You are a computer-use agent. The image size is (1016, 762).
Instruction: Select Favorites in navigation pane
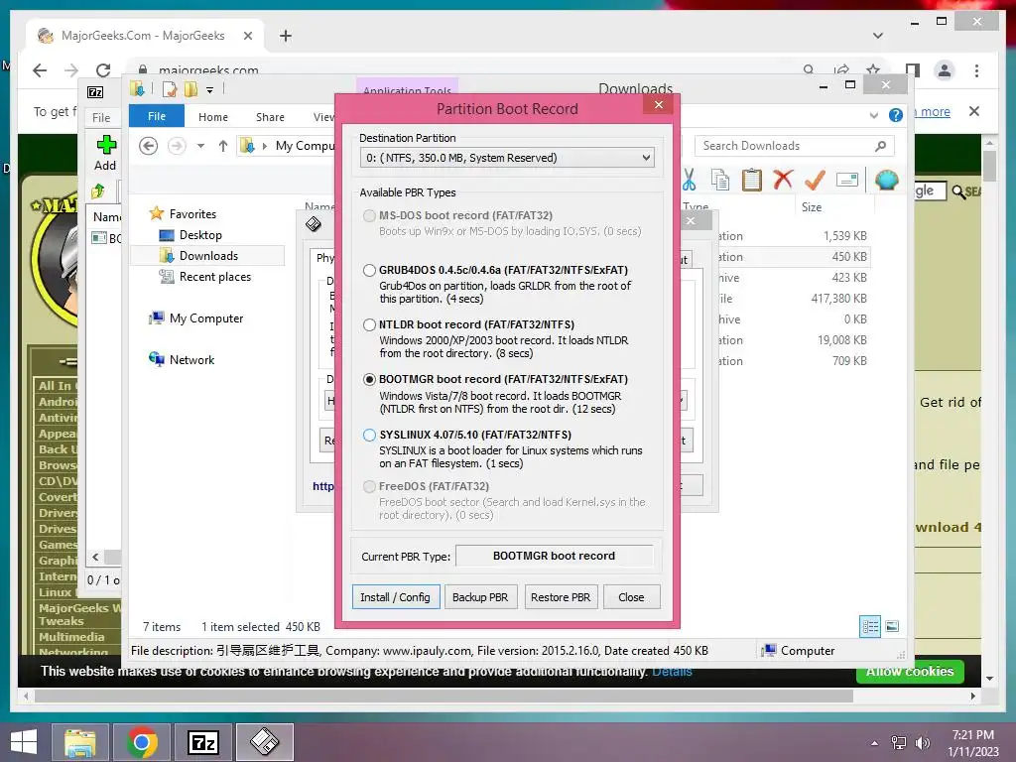pos(192,214)
